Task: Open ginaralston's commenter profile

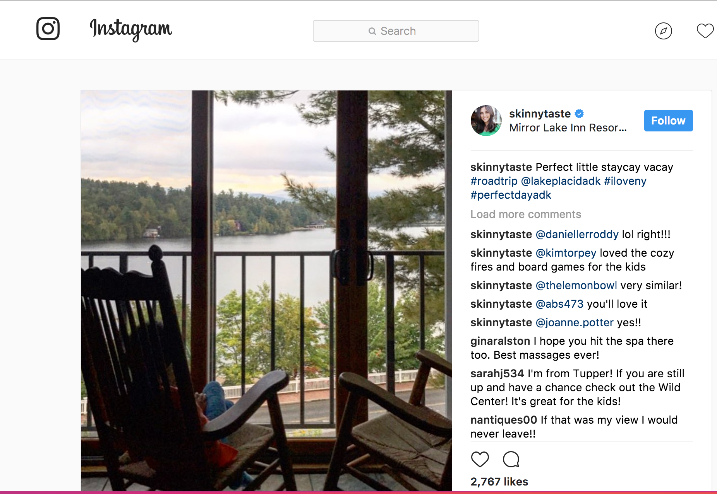Action: [x=500, y=341]
